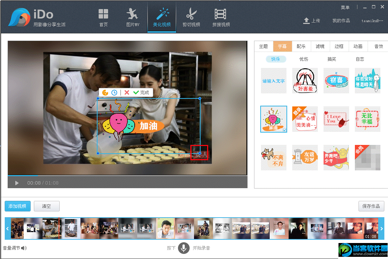Switch to the 音效 tab
The image size is (388, 259).
point(378,46)
